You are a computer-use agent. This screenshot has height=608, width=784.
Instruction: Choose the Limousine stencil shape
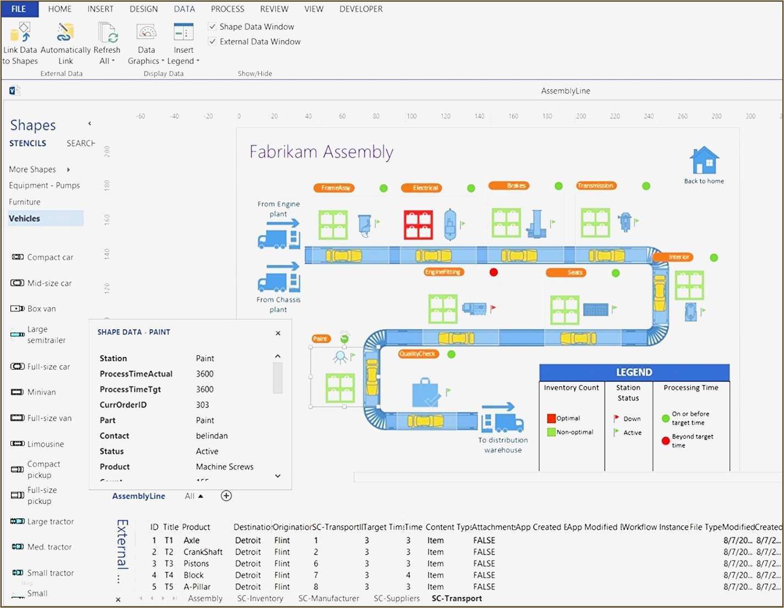point(18,444)
